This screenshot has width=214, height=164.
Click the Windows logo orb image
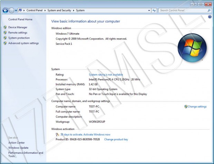coord(192,48)
